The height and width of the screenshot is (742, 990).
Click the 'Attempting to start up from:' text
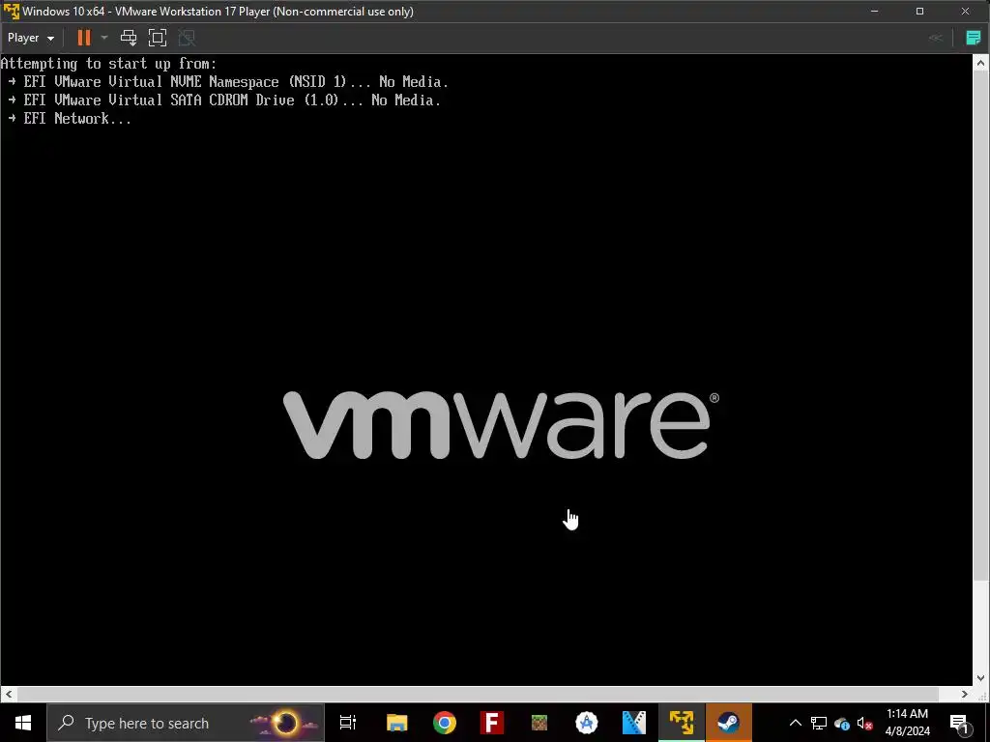click(108, 63)
